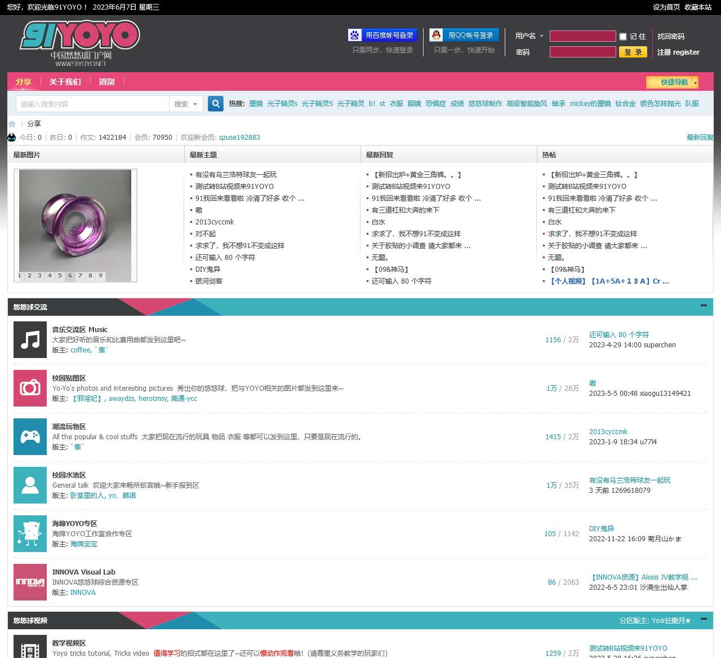This screenshot has width=721, height=658.
Task: Select slideshow page 9
Action: click(x=100, y=276)
